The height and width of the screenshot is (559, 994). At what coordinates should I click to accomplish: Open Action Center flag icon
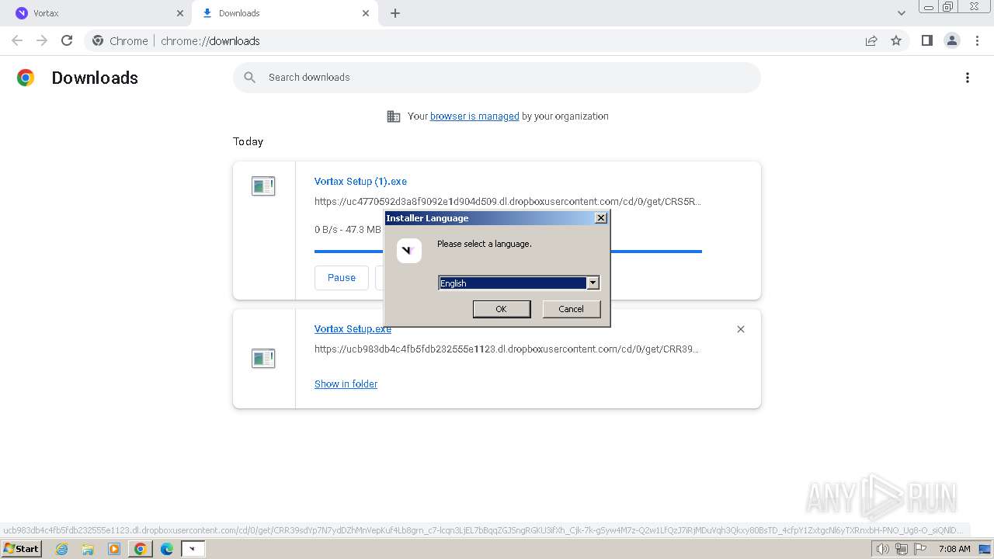(x=920, y=549)
